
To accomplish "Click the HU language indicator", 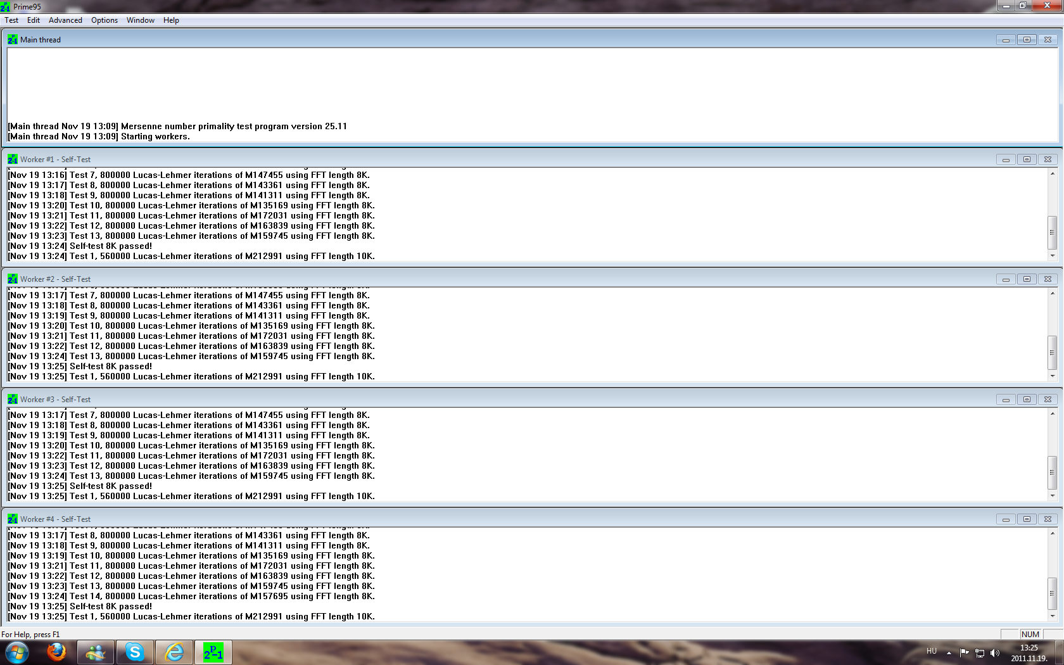I will pyautogui.click(x=932, y=651).
